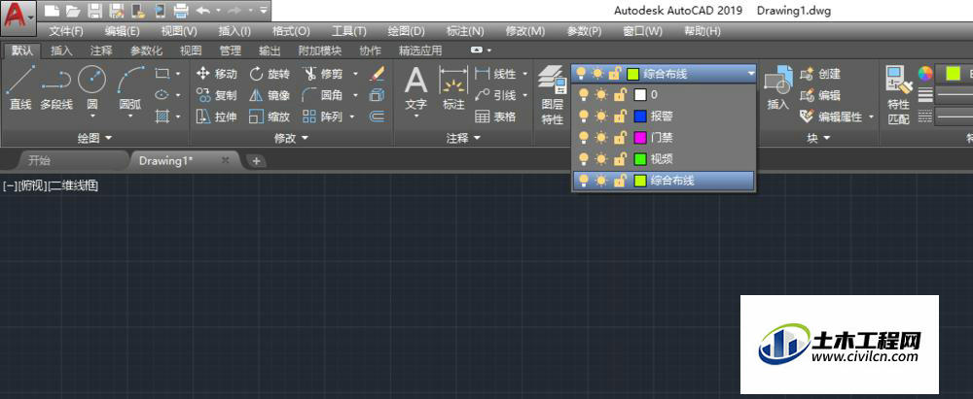Select the 圆弧 (Arc) tool icon

[130, 79]
